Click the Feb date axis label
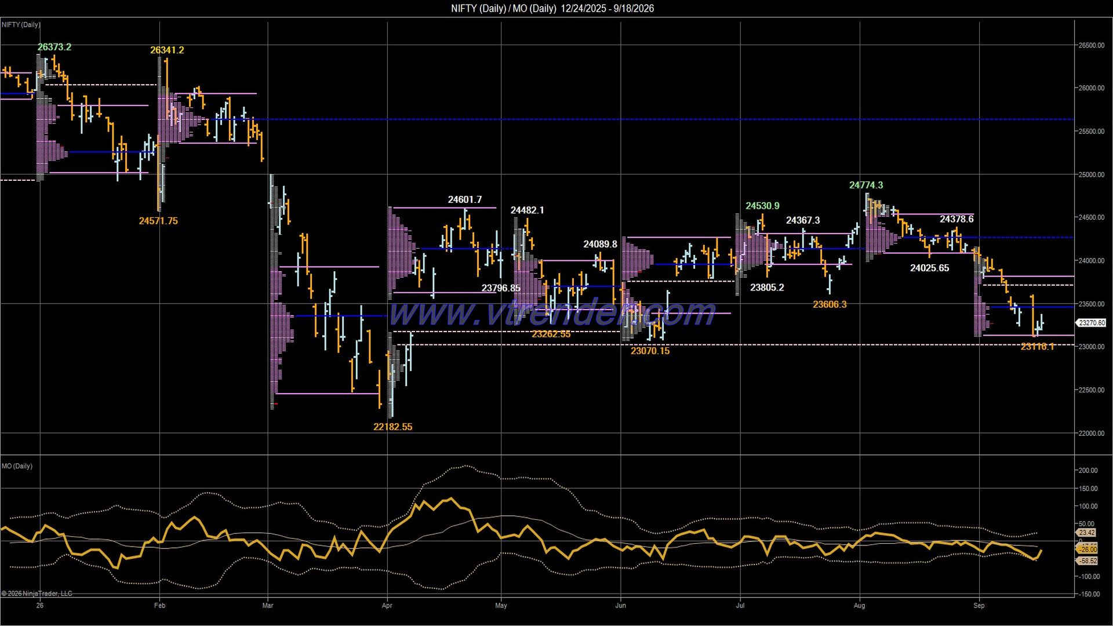Image resolution: width=1113 pixels, height=626 pixels. [x=160, y=606]
